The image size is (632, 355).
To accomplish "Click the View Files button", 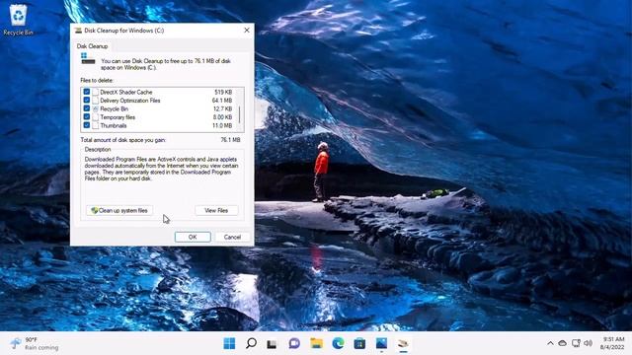I will [x=216, y=210].
